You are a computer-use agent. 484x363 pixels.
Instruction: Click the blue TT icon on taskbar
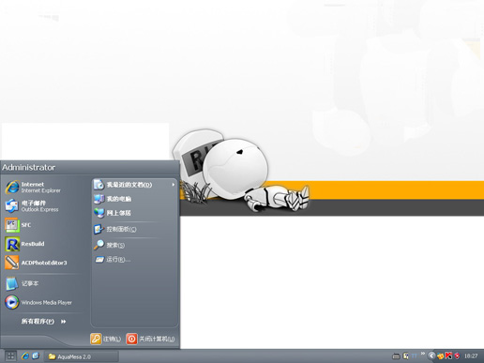415,356
